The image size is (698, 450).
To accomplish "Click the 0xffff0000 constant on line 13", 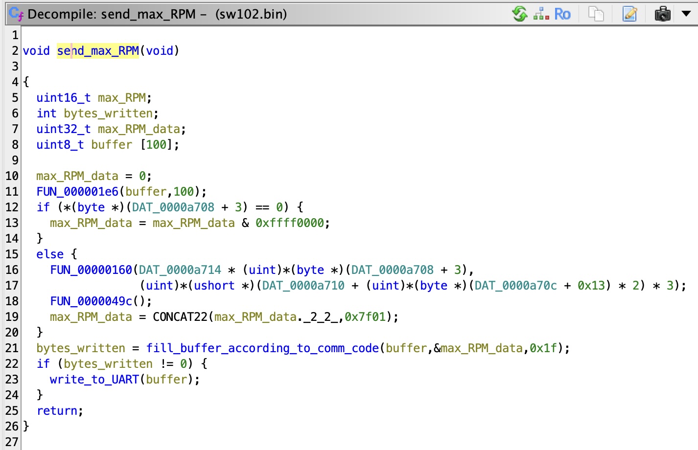I will tap(290, 223).
